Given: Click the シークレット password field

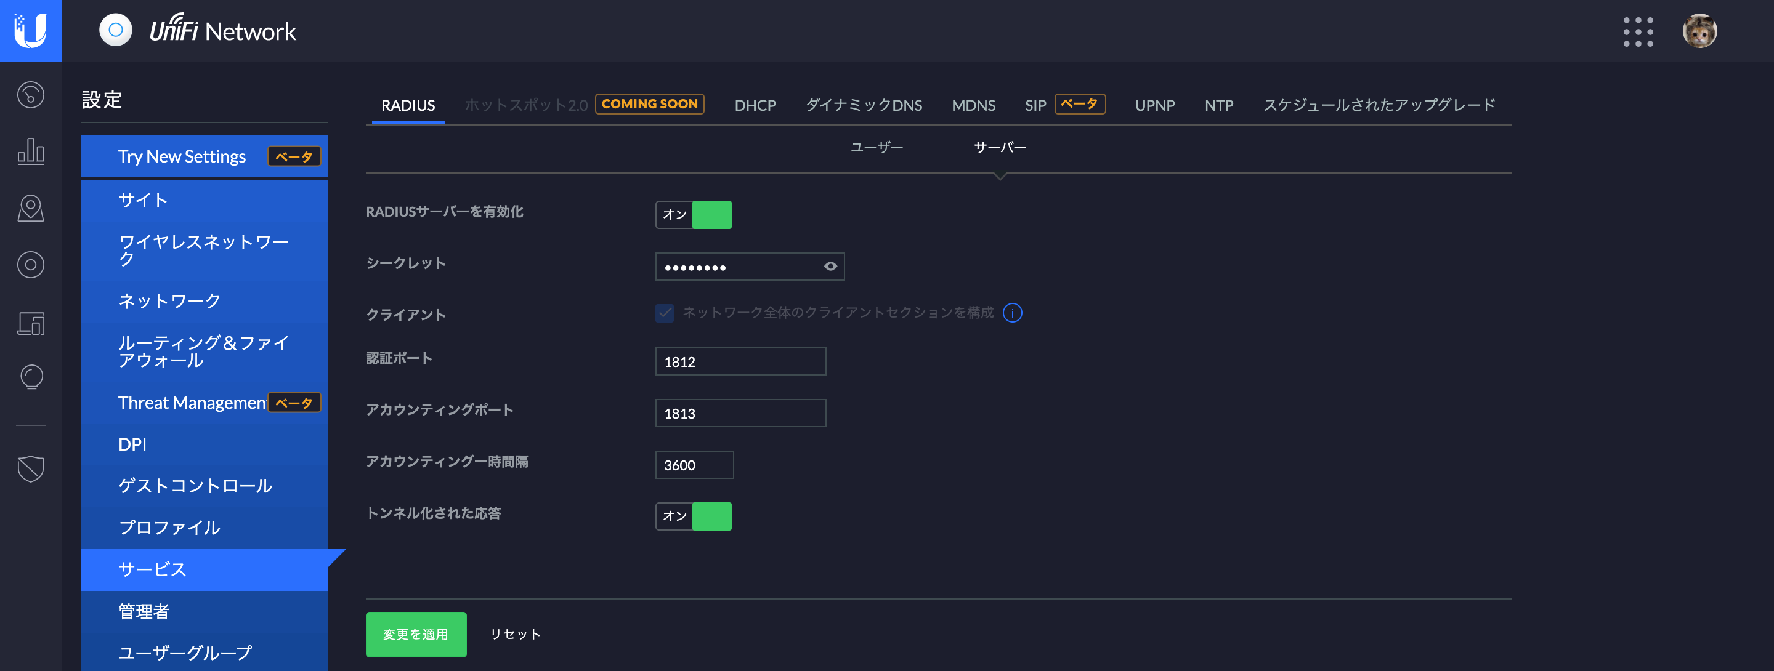Looking at the screenshot, I should tap(749, 267).
